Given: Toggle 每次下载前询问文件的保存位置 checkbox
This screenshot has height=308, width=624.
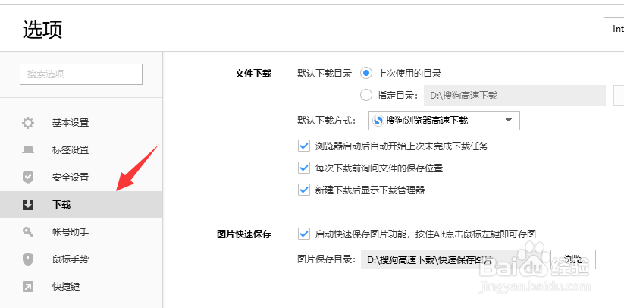Looking at the screenshot, I should pos(304,168).
